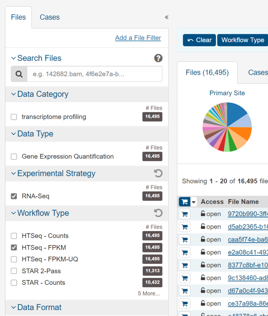Viewport: 268px width, 316px height.
Task: Click the cart icon for file e2a08c41
Action: coord(185,252)
